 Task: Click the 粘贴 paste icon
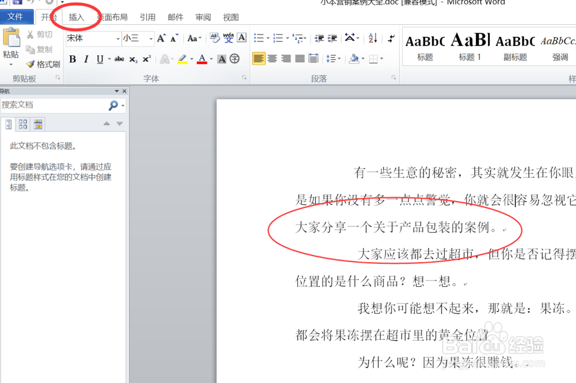(11, 37)
